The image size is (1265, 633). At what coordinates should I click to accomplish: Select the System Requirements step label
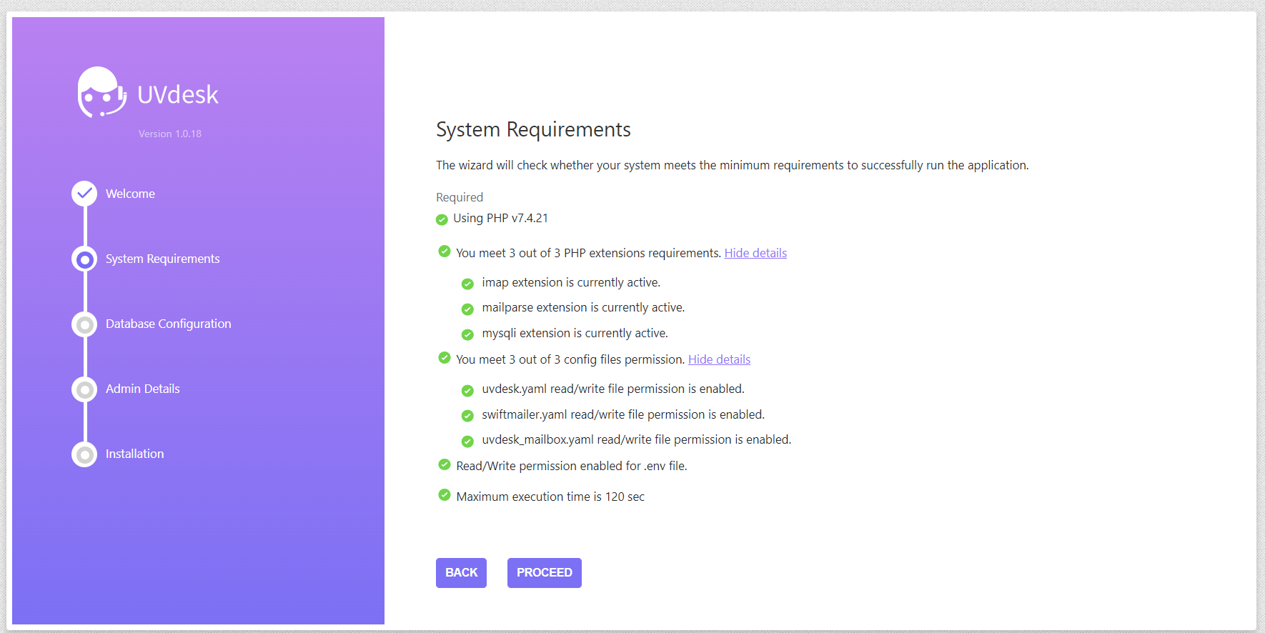click(163, 259)
